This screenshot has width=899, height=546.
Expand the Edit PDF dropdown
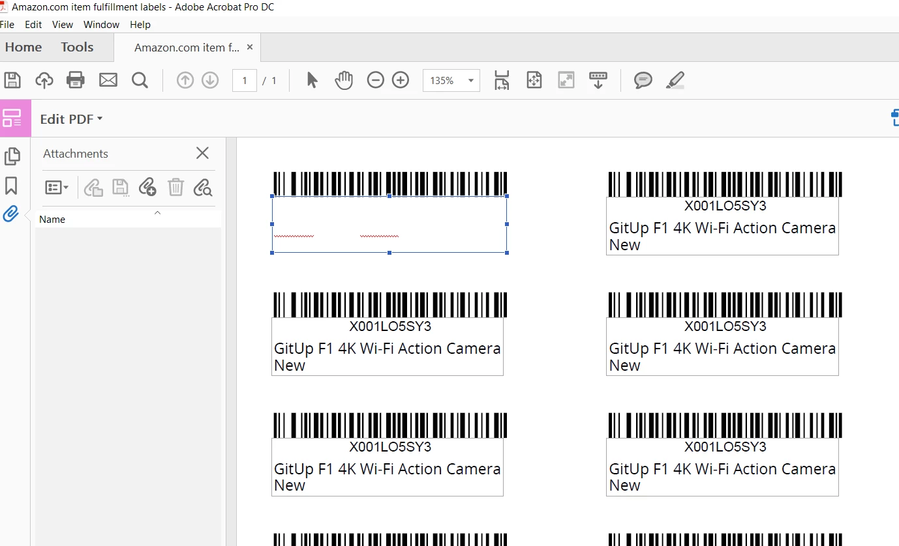tap(72, 119)
